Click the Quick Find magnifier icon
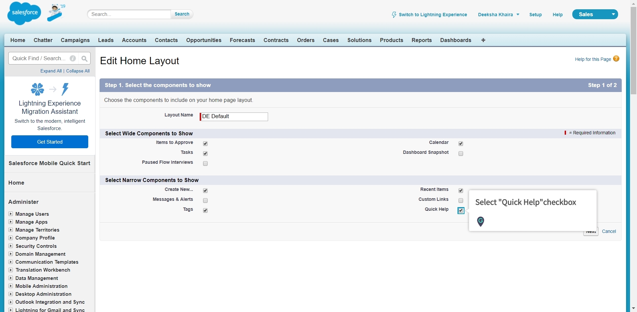The width and height of the screenshot is (637, 312). [x=84, y=59]
